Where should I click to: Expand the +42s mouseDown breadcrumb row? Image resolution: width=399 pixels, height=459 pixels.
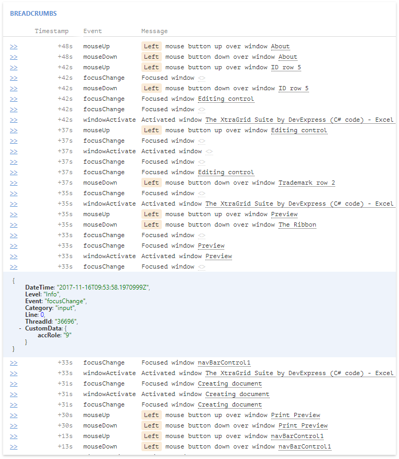click(14, 89)
